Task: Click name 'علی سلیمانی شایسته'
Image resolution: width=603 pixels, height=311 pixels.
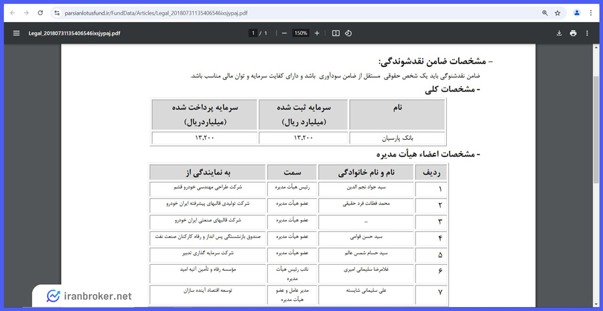Action: 366,291
